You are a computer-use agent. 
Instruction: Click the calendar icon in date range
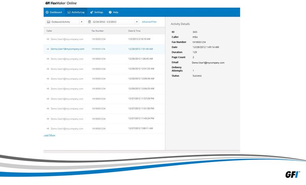pyautogui.click(x=90, y=22)
